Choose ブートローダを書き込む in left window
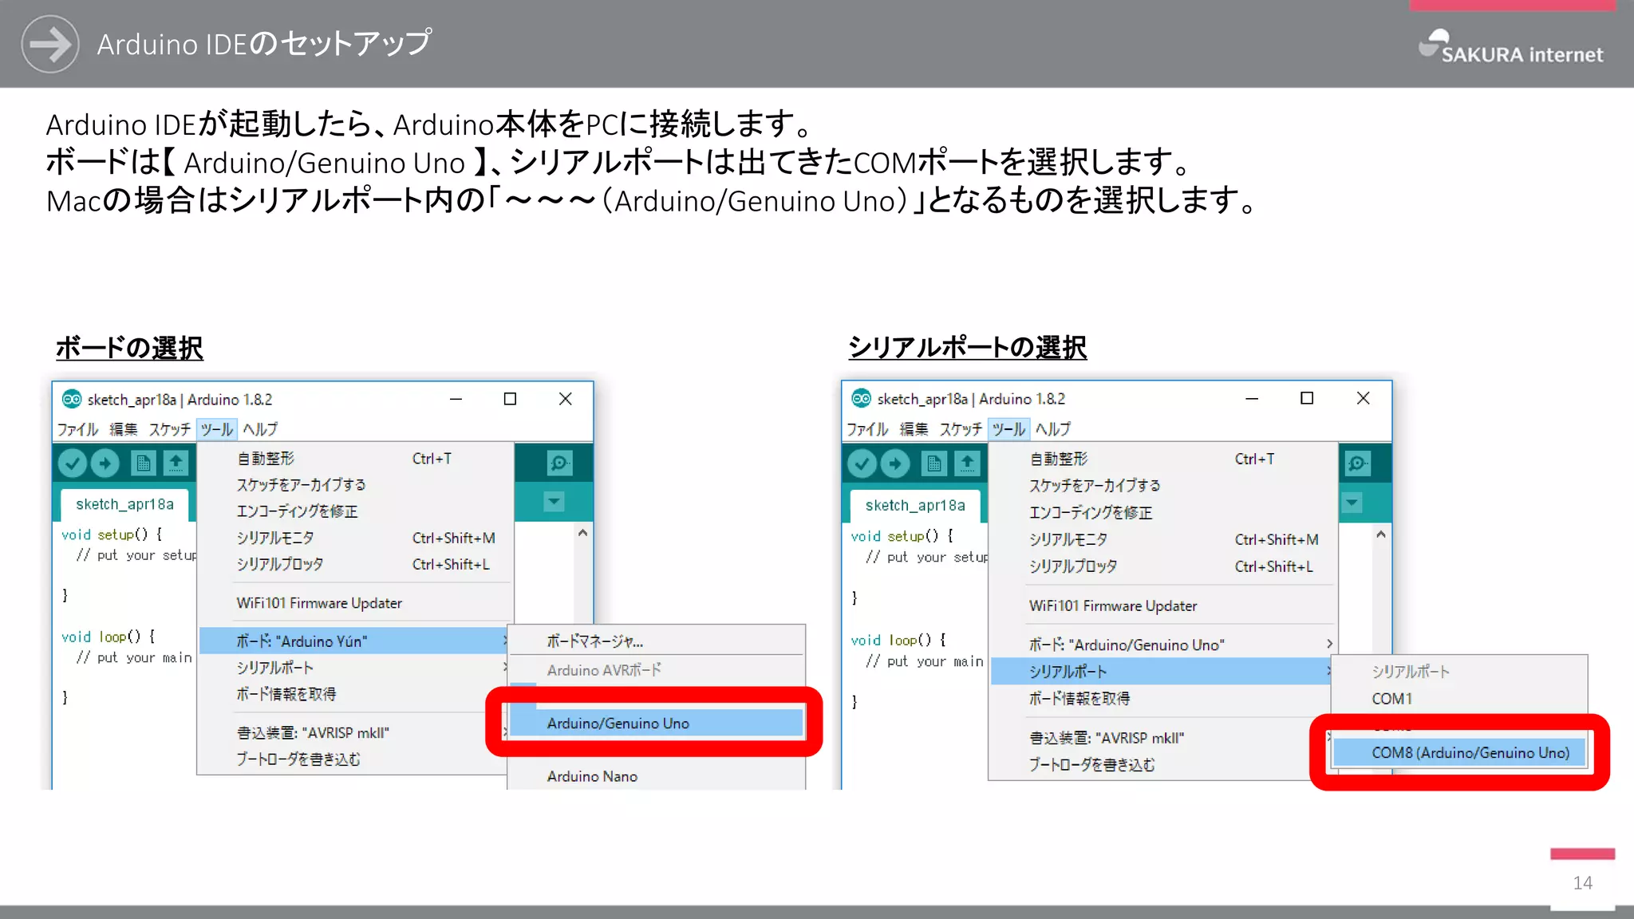1634x919 pixels. click(353, 759)
